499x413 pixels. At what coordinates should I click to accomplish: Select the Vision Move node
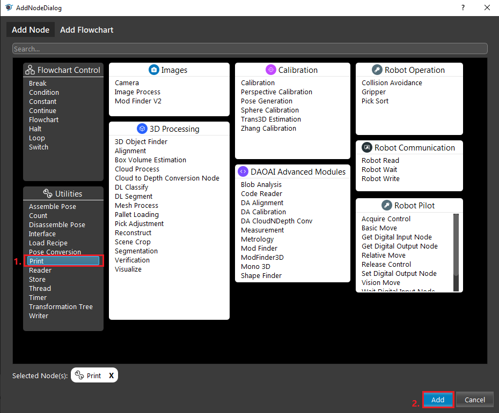tap(381, 282)
